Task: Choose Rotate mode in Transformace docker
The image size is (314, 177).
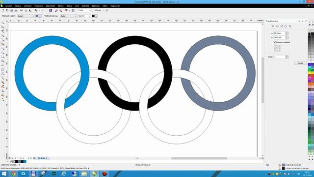Action: [x=277, y=26]
